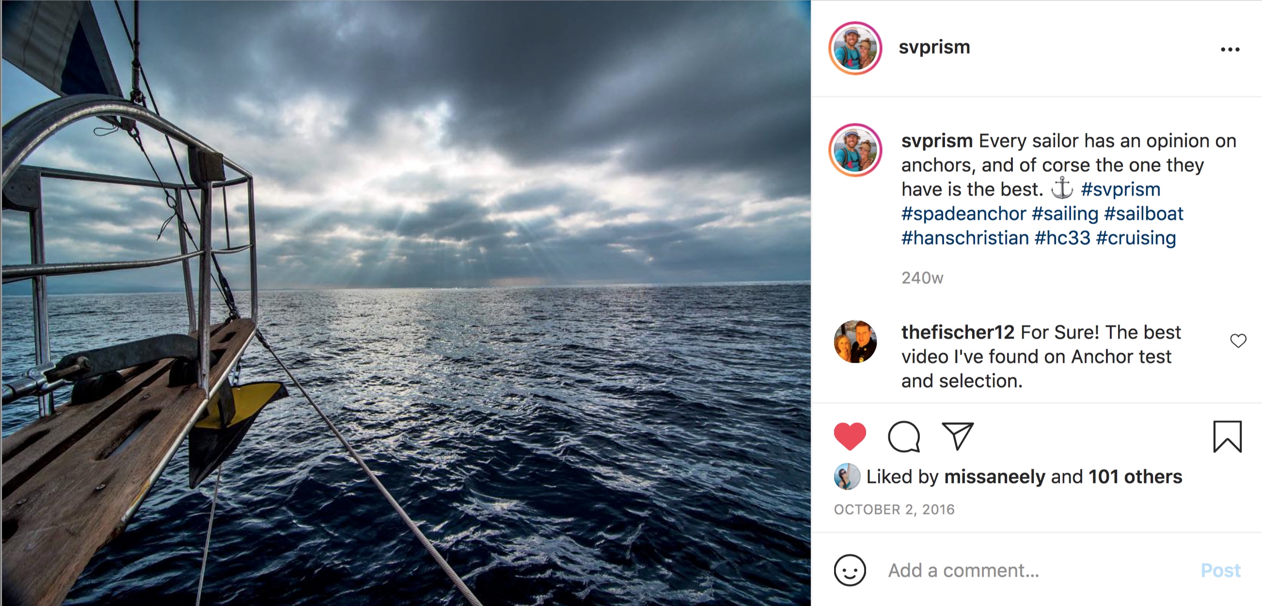This screenshot has width=1262, height=606.
Task: Click the comment speech bubble icon
Action: (x=904, y=436)
